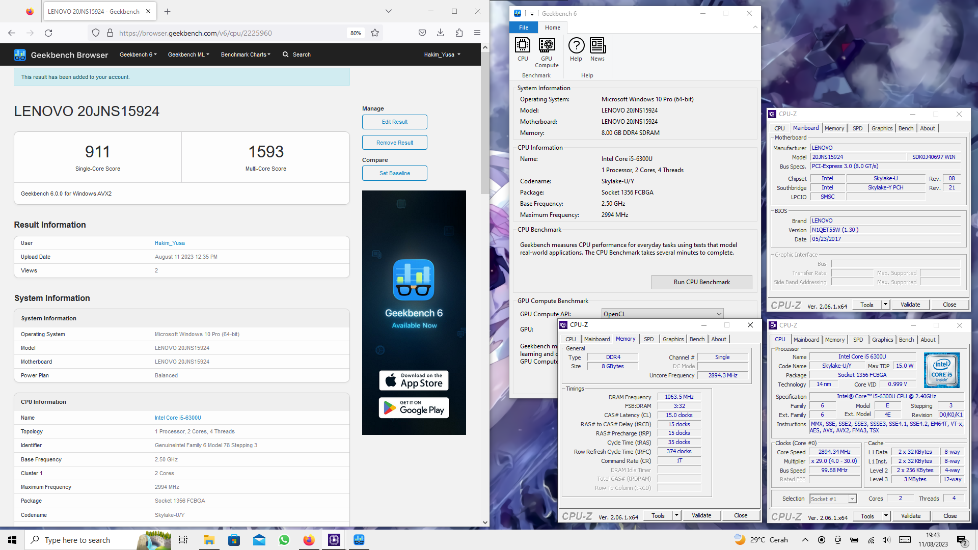Save page to Pocket
Viewport: 978px width, 550px height.
[x=422, y=33]
